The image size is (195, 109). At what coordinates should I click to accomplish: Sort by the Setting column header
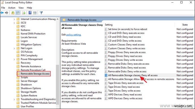109,25
